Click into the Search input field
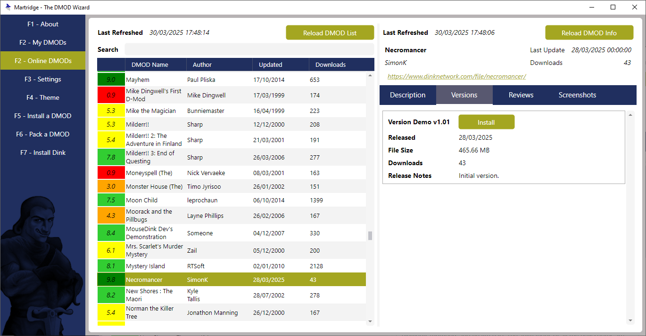The width and height of the screenshot is (646, 336). 249,49
